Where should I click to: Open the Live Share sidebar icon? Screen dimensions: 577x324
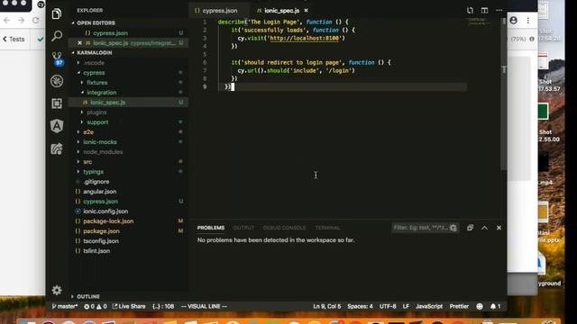57,148
